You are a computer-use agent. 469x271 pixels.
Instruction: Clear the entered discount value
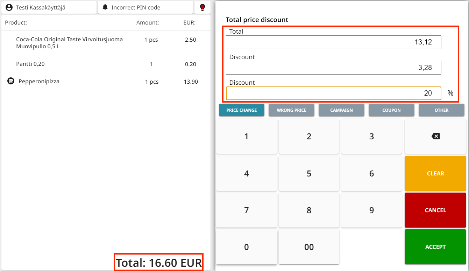435,173
